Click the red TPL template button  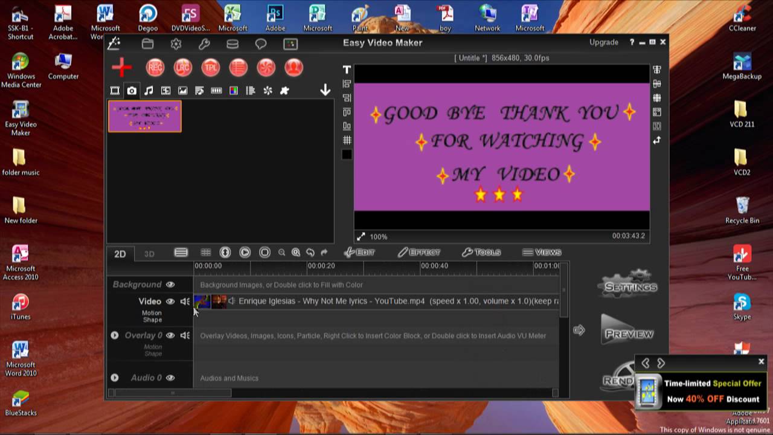coord(211,68)
